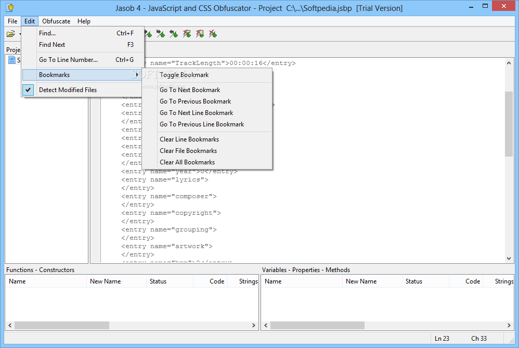Choose Go To Previous Line Bookmark
Viewport: 519px width, 348px height.
[207, 124]
